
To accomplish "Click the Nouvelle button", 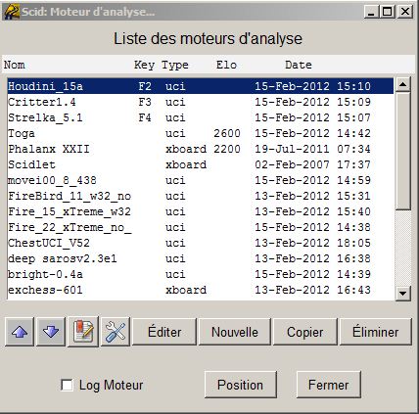I will [x=235, y=332].
